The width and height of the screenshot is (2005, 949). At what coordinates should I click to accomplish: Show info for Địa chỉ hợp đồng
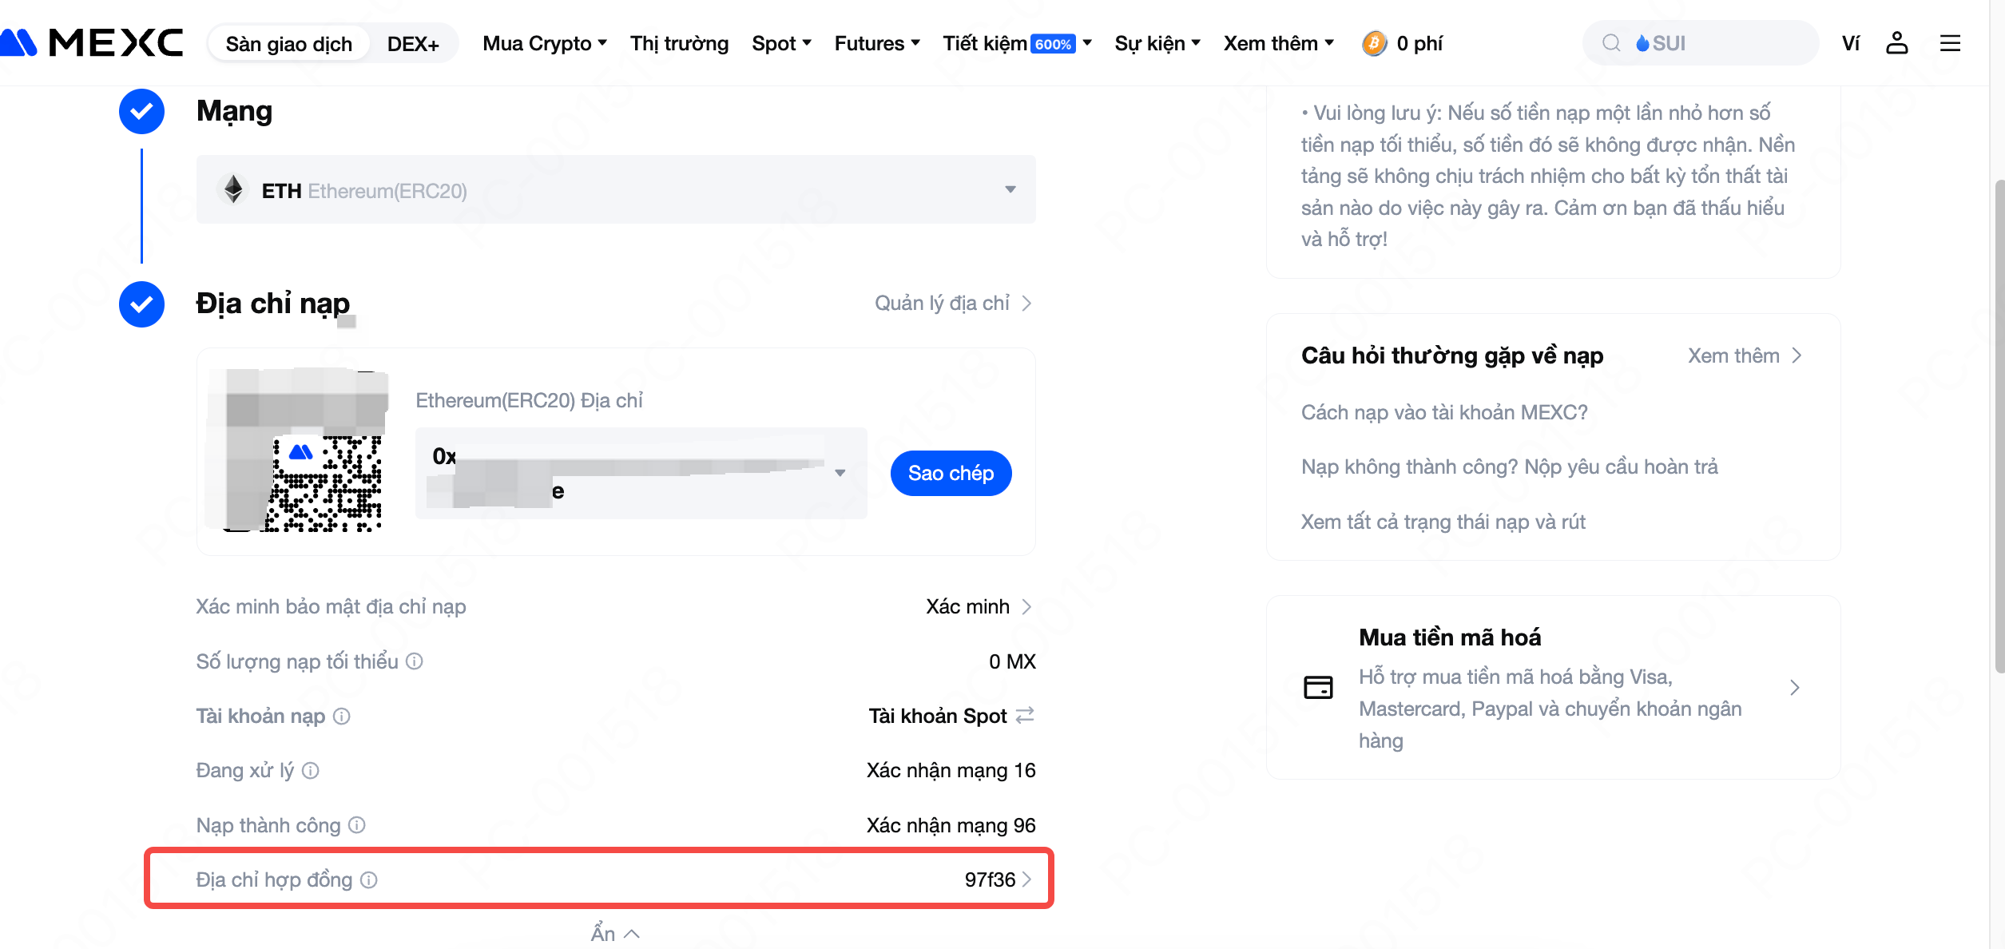pyautogui.click(x=368, y=880)
